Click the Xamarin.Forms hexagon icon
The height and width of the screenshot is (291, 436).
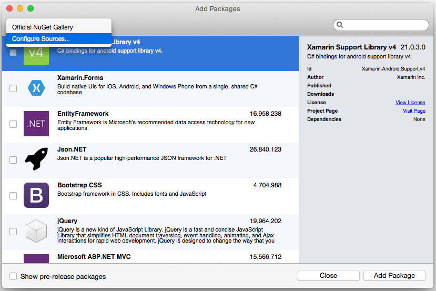point(36,88)
